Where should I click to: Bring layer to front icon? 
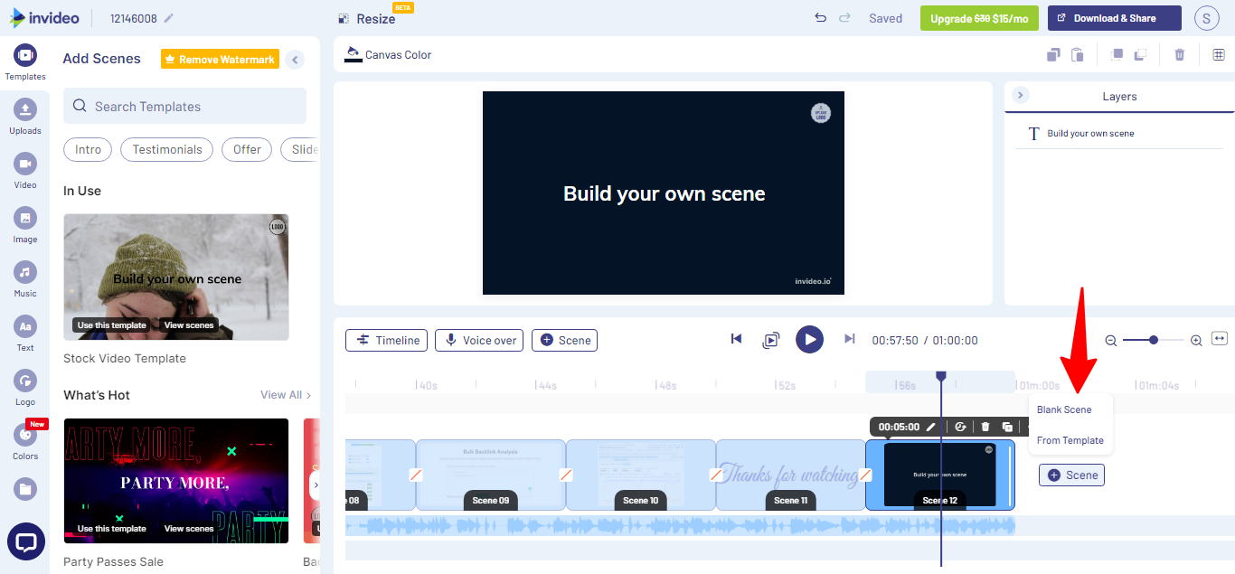pyautogui.click(x=1117, y=54)
